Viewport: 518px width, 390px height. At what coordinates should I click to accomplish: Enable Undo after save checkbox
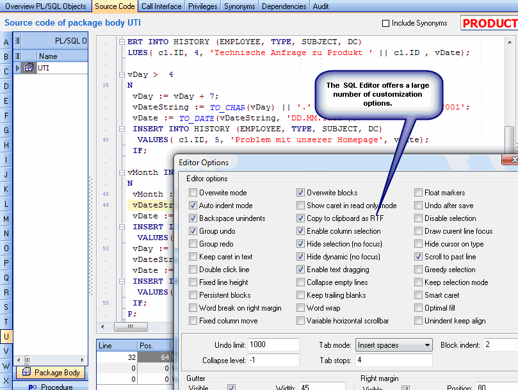(418, 206)
